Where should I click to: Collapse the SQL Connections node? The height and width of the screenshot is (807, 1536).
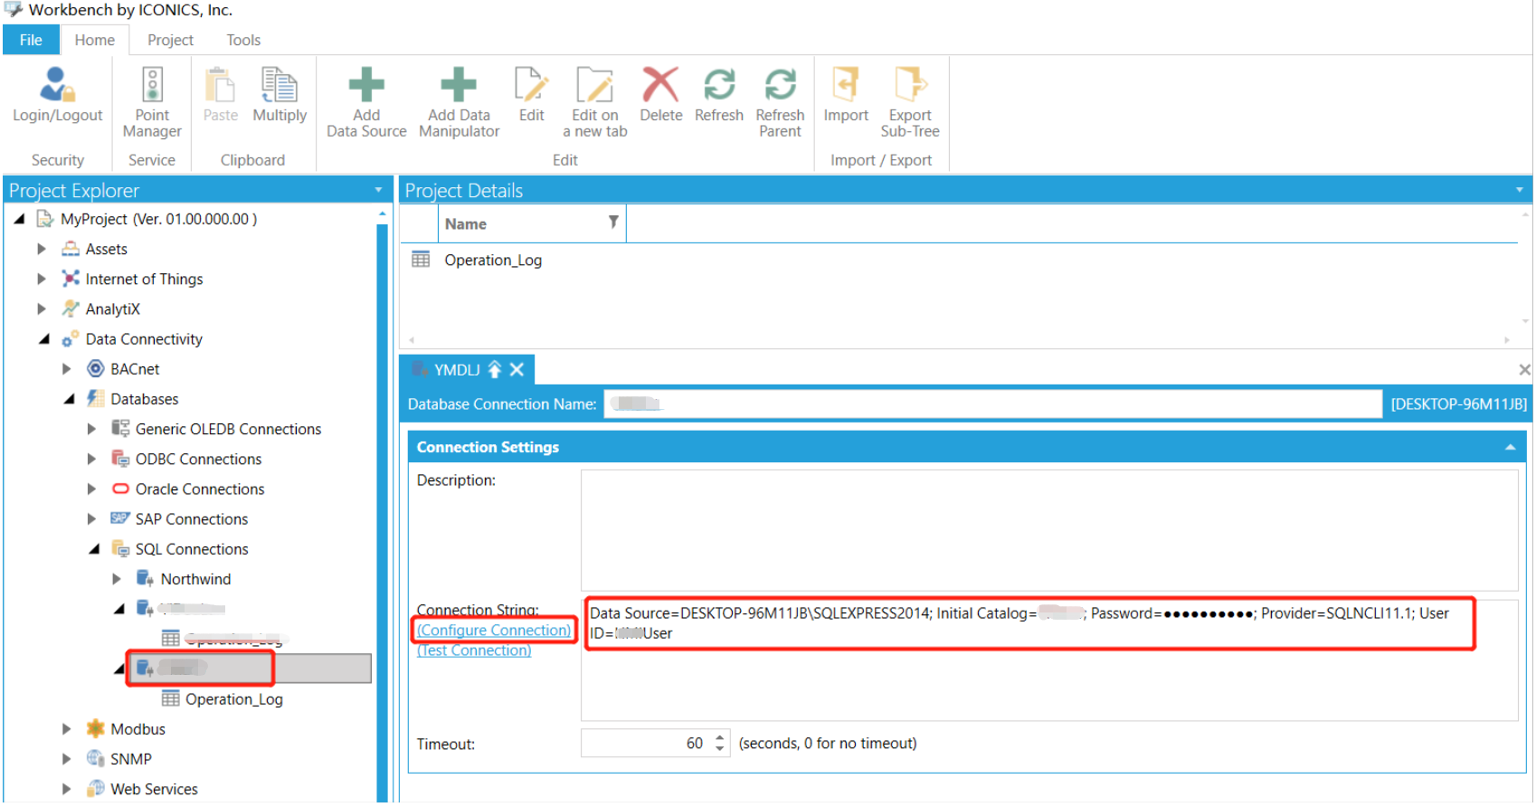pyautogui.click(x=94, y=549)
